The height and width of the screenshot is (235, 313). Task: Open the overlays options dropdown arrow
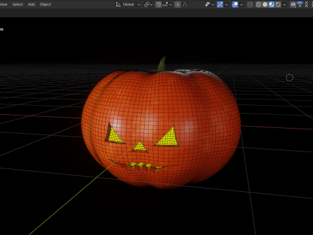coord(241,5)
